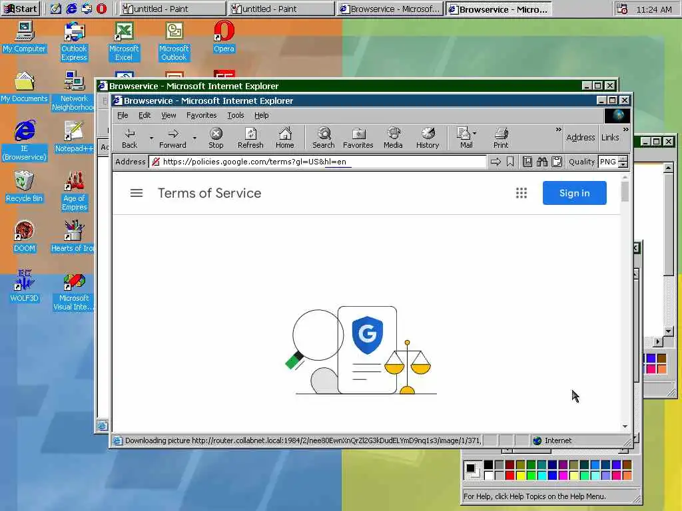Open the View menu
The height and width of the screenshot is (511, 682).
[x=169, y=115]
